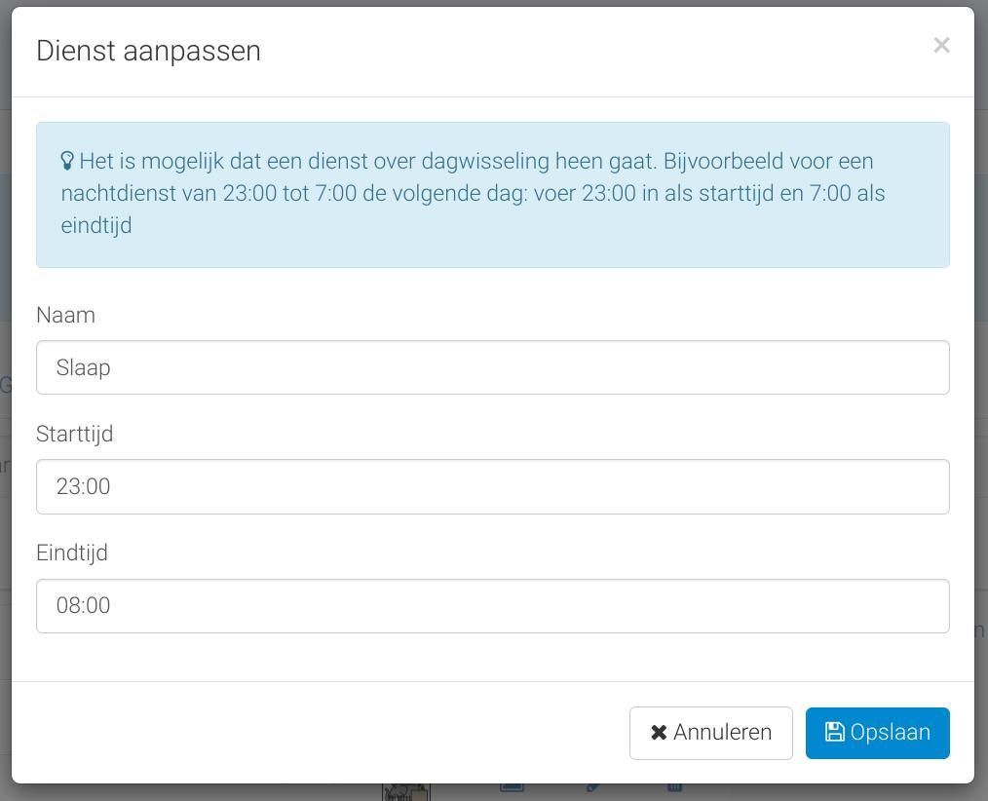Focus the Eindtijd field showing 08:00
The width and height of the screenshot is (988, 801).
pos(493,606)
